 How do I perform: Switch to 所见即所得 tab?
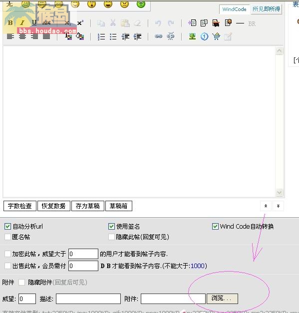266,9
